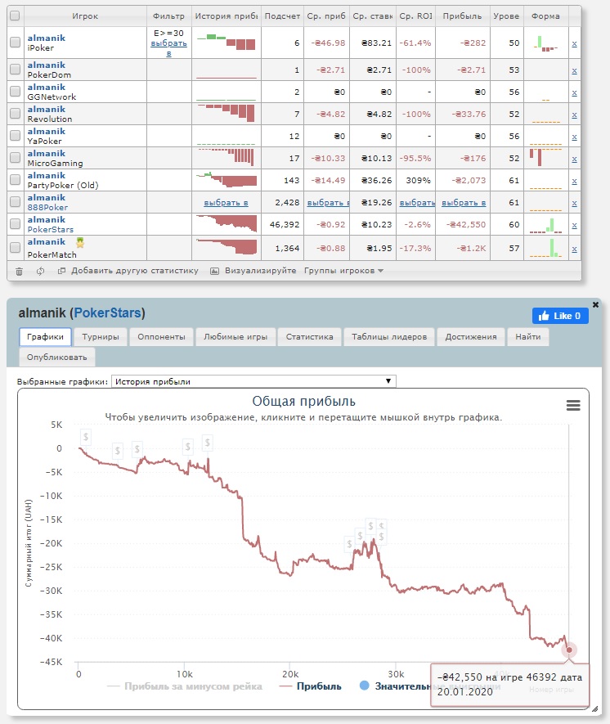Open the Найти tab
This screenshot has width=610, height=724.
528,336
